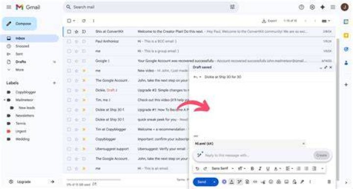Screen dimensions: 353x189
Task: Select the Paul Anthonioz email checkbox
Action: 69,41
